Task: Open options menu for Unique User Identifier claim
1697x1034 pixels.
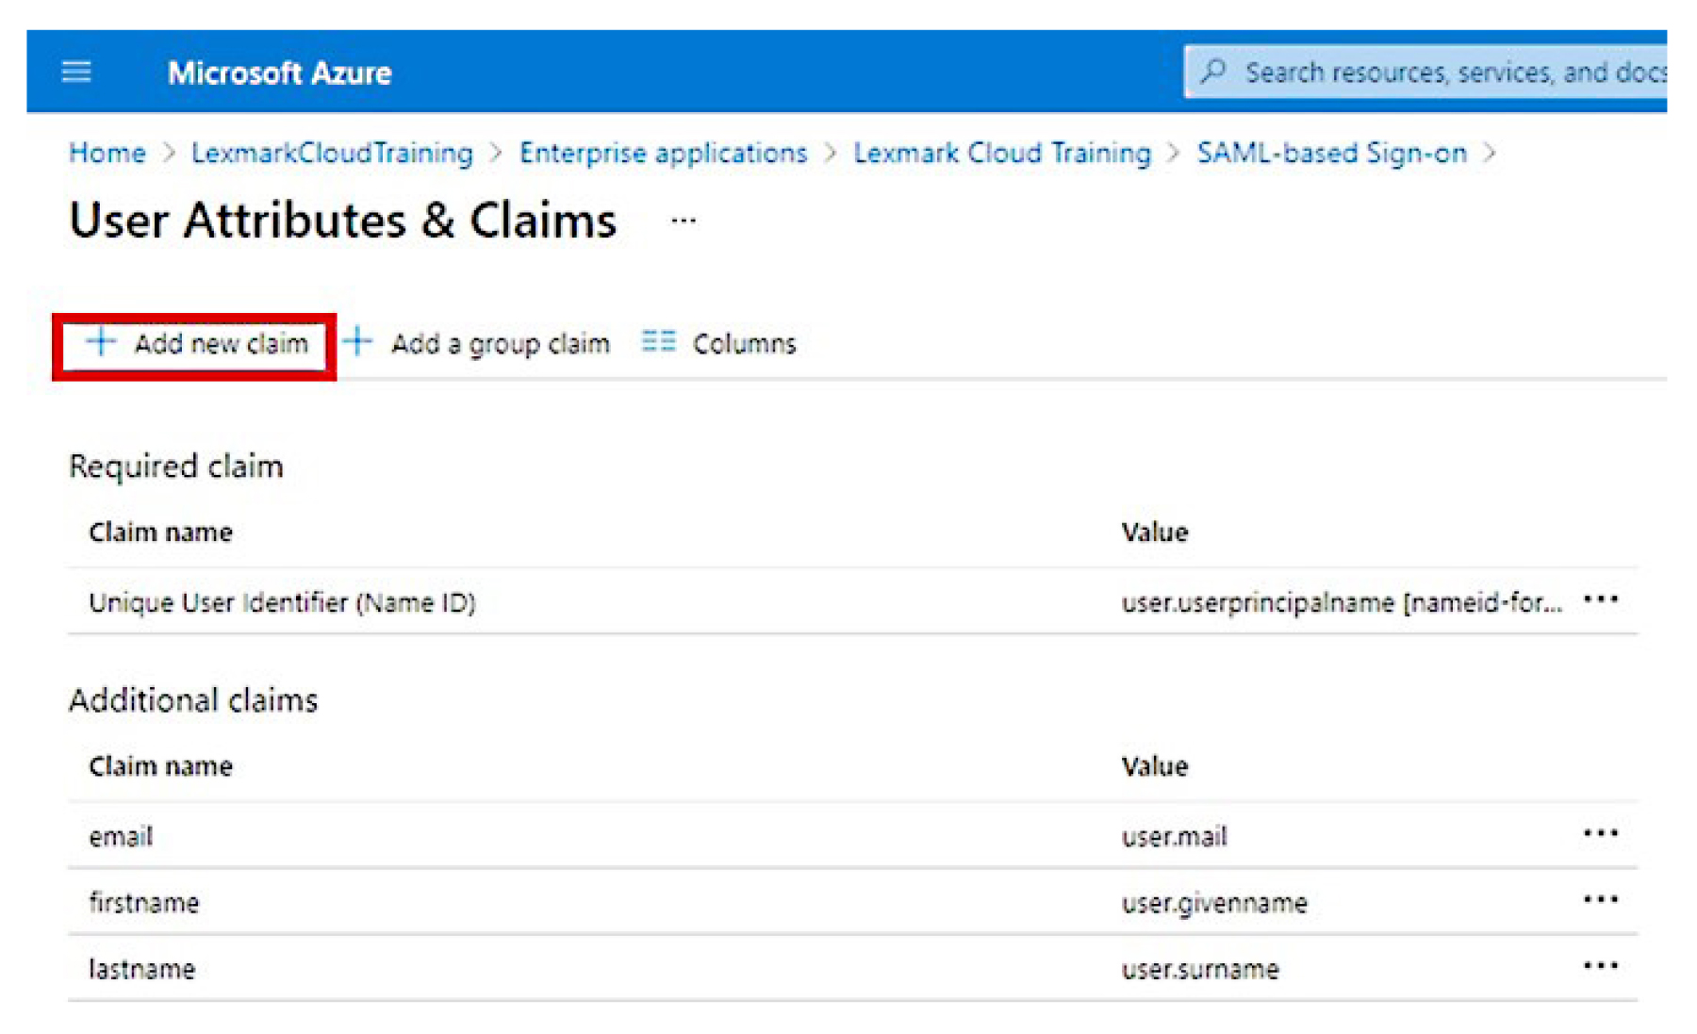Action: (x=1603, y=598)
